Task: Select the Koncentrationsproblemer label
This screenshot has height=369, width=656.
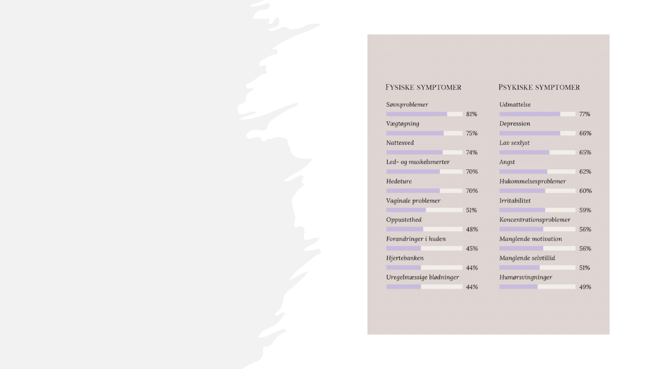Action: 535,220
